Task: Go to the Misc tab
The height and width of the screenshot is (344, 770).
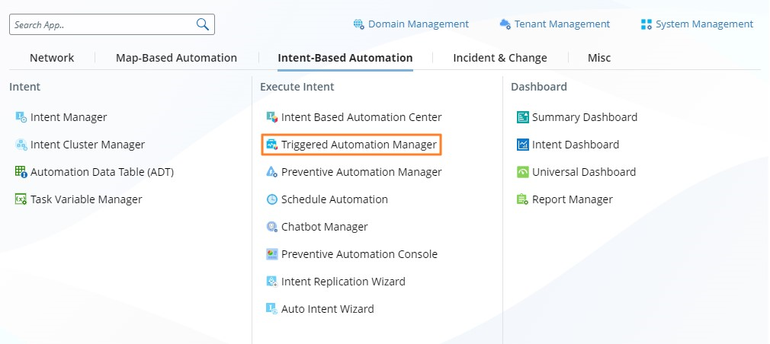Action: (598, 58)
